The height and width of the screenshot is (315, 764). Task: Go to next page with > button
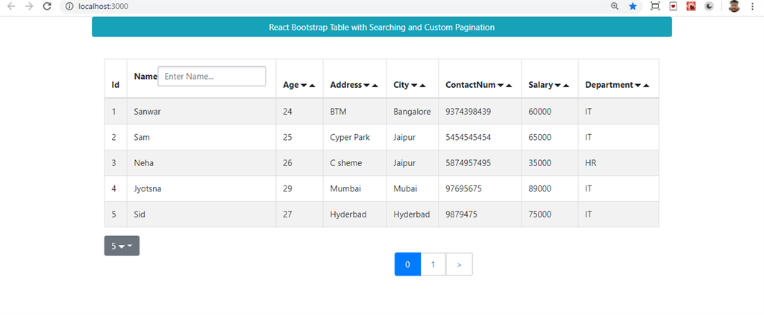[x=459, y=264]
